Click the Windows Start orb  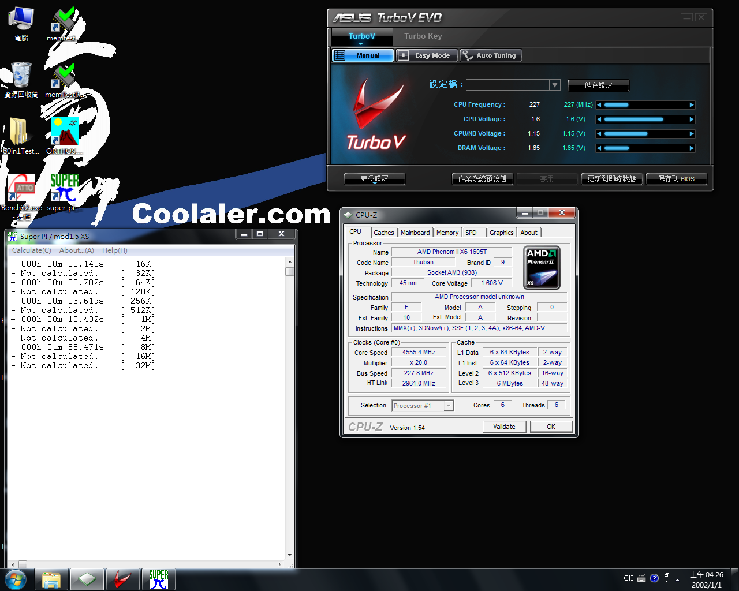tap(16, 579)
